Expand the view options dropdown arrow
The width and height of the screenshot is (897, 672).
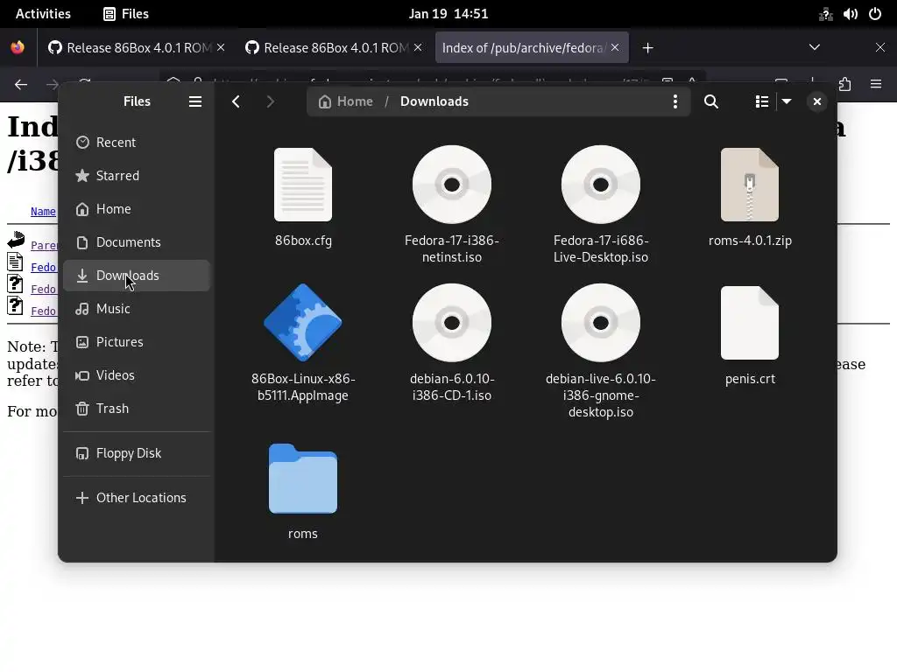(787, 101)
